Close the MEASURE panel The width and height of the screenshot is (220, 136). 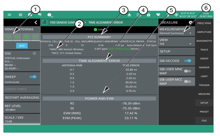point(190,23)
